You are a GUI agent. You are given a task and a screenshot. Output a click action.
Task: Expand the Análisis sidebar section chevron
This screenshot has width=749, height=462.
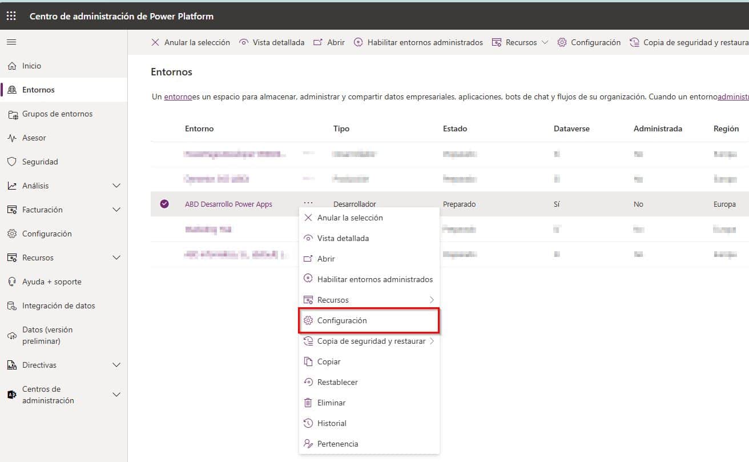tap(116, 186)
